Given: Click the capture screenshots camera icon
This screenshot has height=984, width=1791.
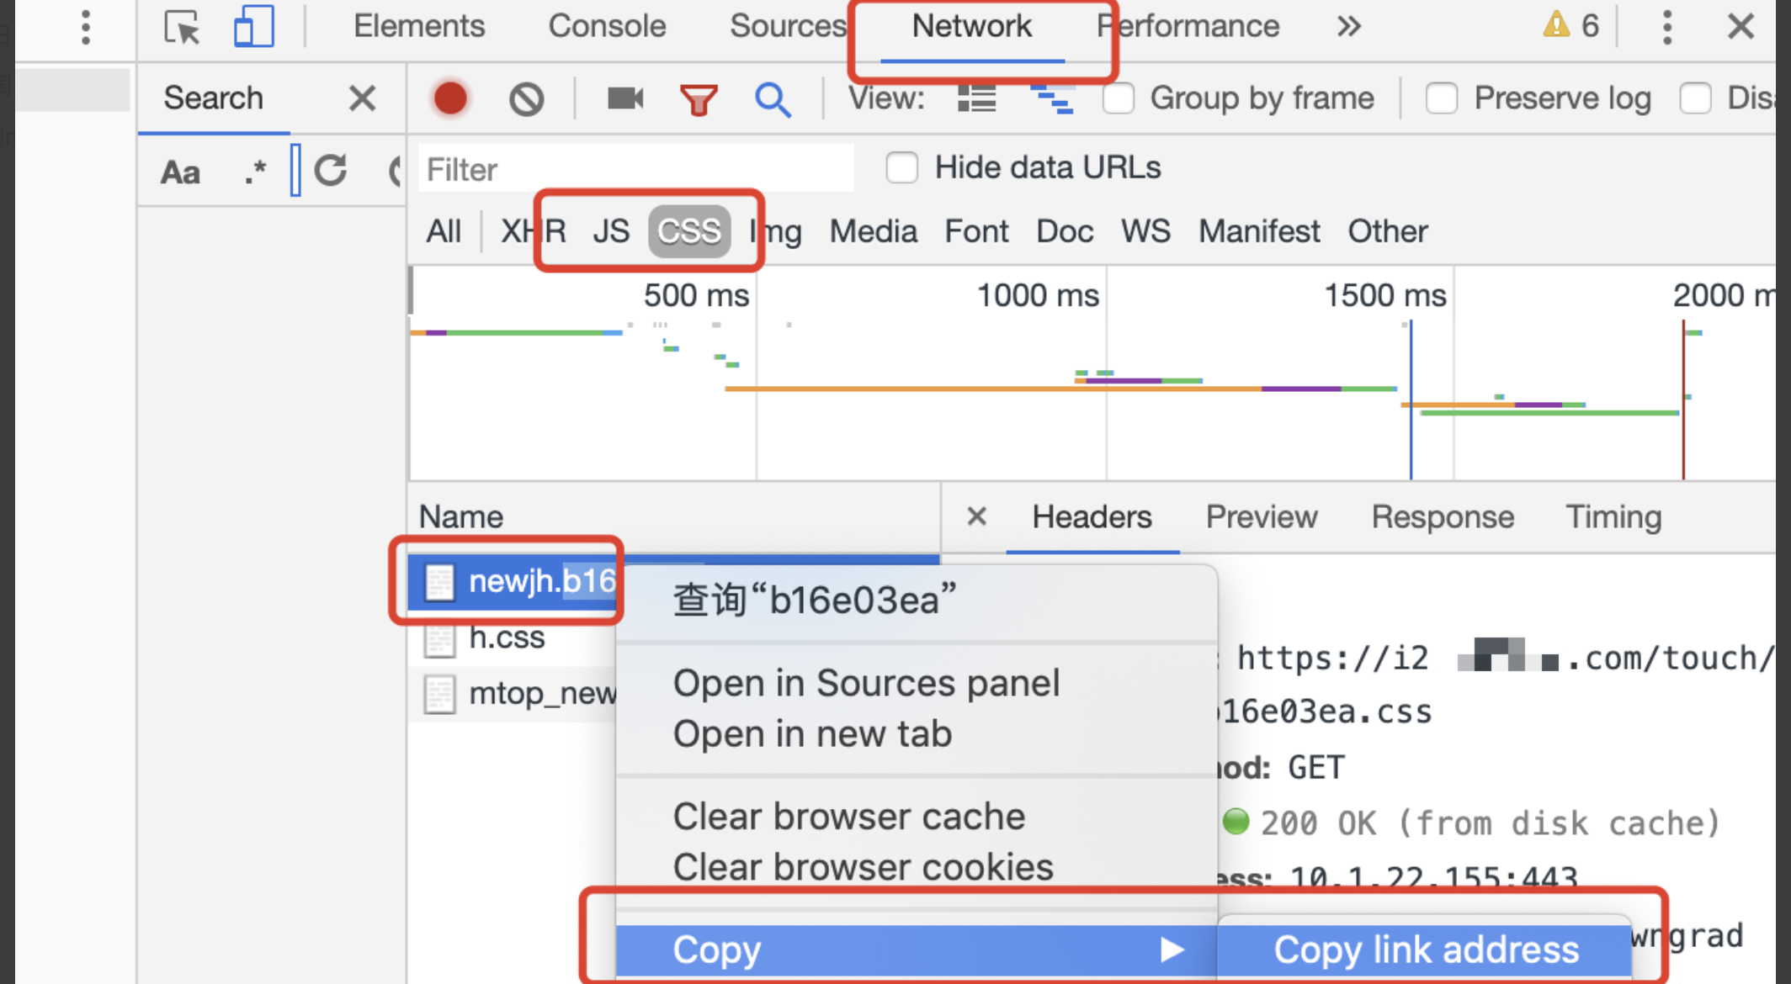Looking at the screenshot, I should pos(624,99).
